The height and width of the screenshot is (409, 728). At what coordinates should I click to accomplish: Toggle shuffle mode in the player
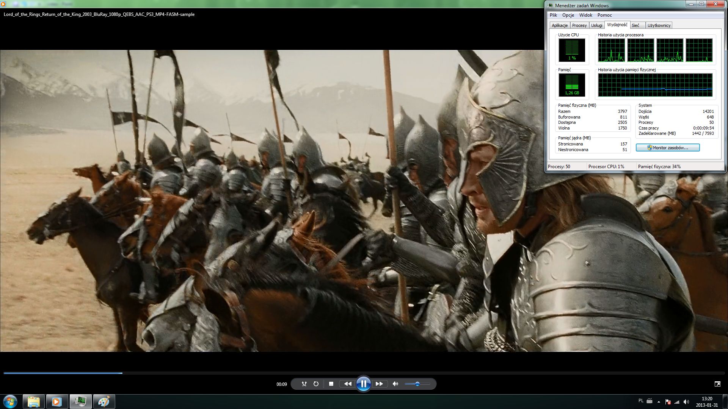coord(304,384)
